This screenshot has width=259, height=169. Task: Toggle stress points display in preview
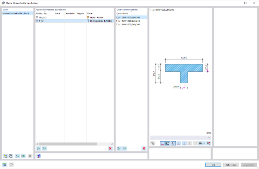[x=162, y=143]
